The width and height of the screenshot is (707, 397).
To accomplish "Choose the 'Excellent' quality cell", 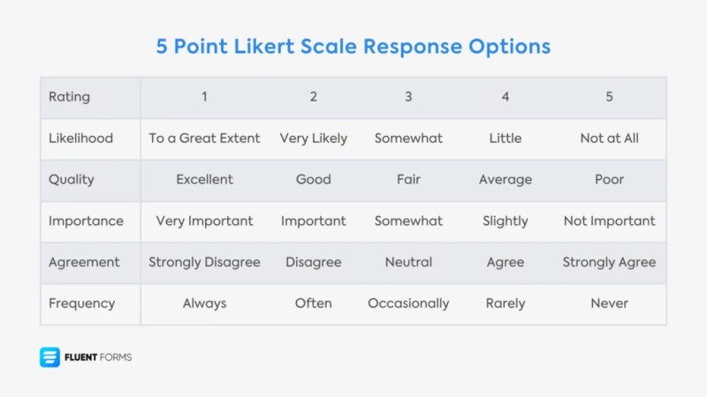I will (204, 180).
